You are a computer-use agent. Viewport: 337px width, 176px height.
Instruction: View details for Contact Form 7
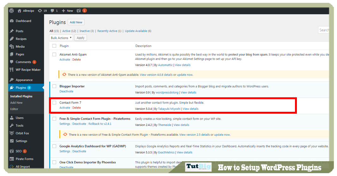191,109
